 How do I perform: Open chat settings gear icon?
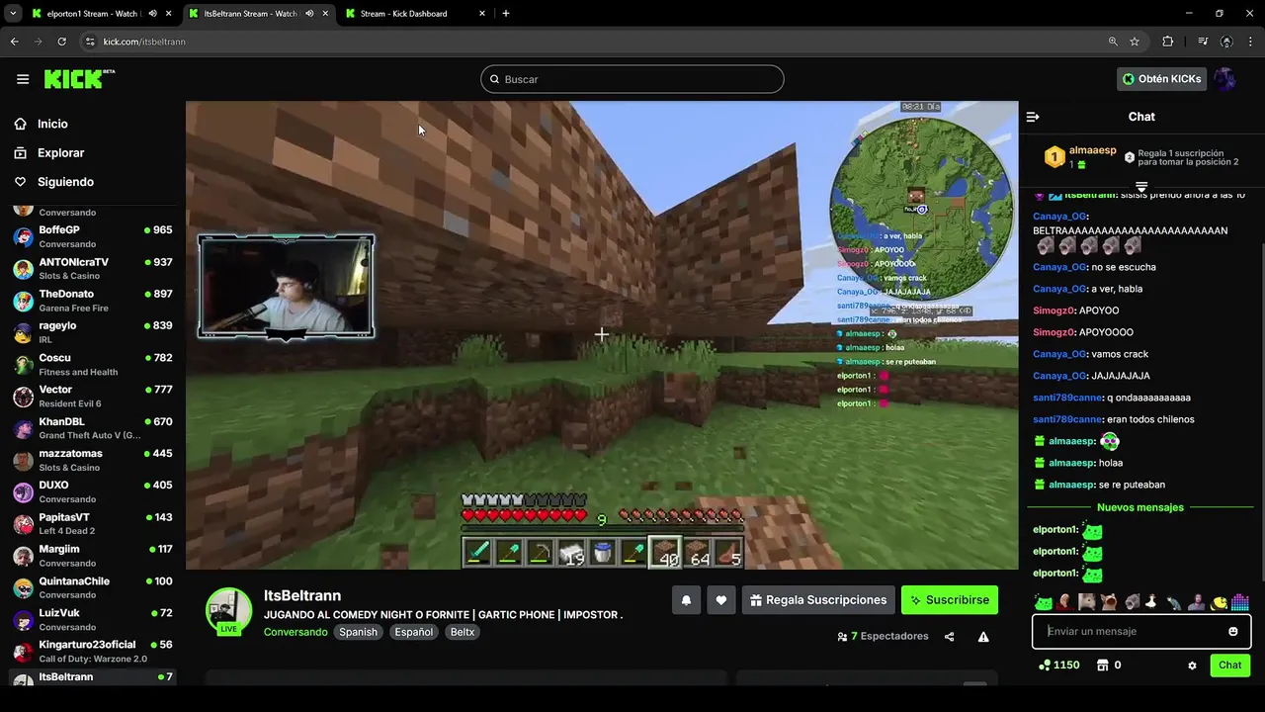tap(1192, 666)
